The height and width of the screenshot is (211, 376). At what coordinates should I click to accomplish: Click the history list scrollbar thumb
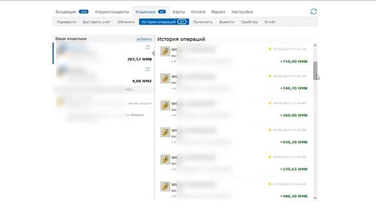point(315,70)
